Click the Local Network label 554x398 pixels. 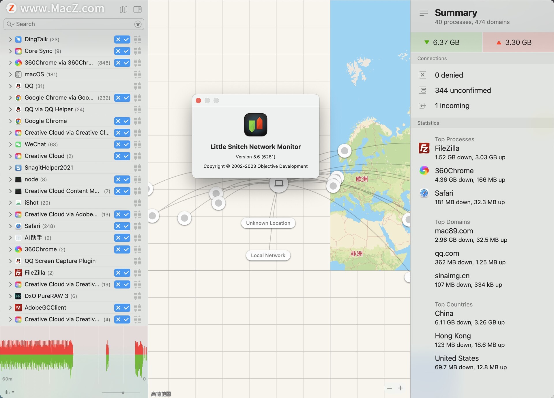pyautogui.click(x=268, y=256)
